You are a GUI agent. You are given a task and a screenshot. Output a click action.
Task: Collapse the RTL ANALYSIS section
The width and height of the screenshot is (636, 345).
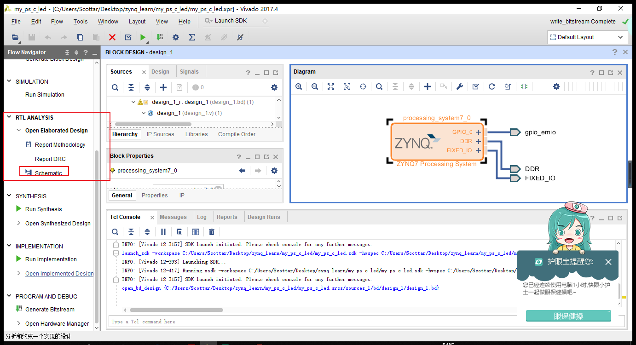click(x=9, y=117)
